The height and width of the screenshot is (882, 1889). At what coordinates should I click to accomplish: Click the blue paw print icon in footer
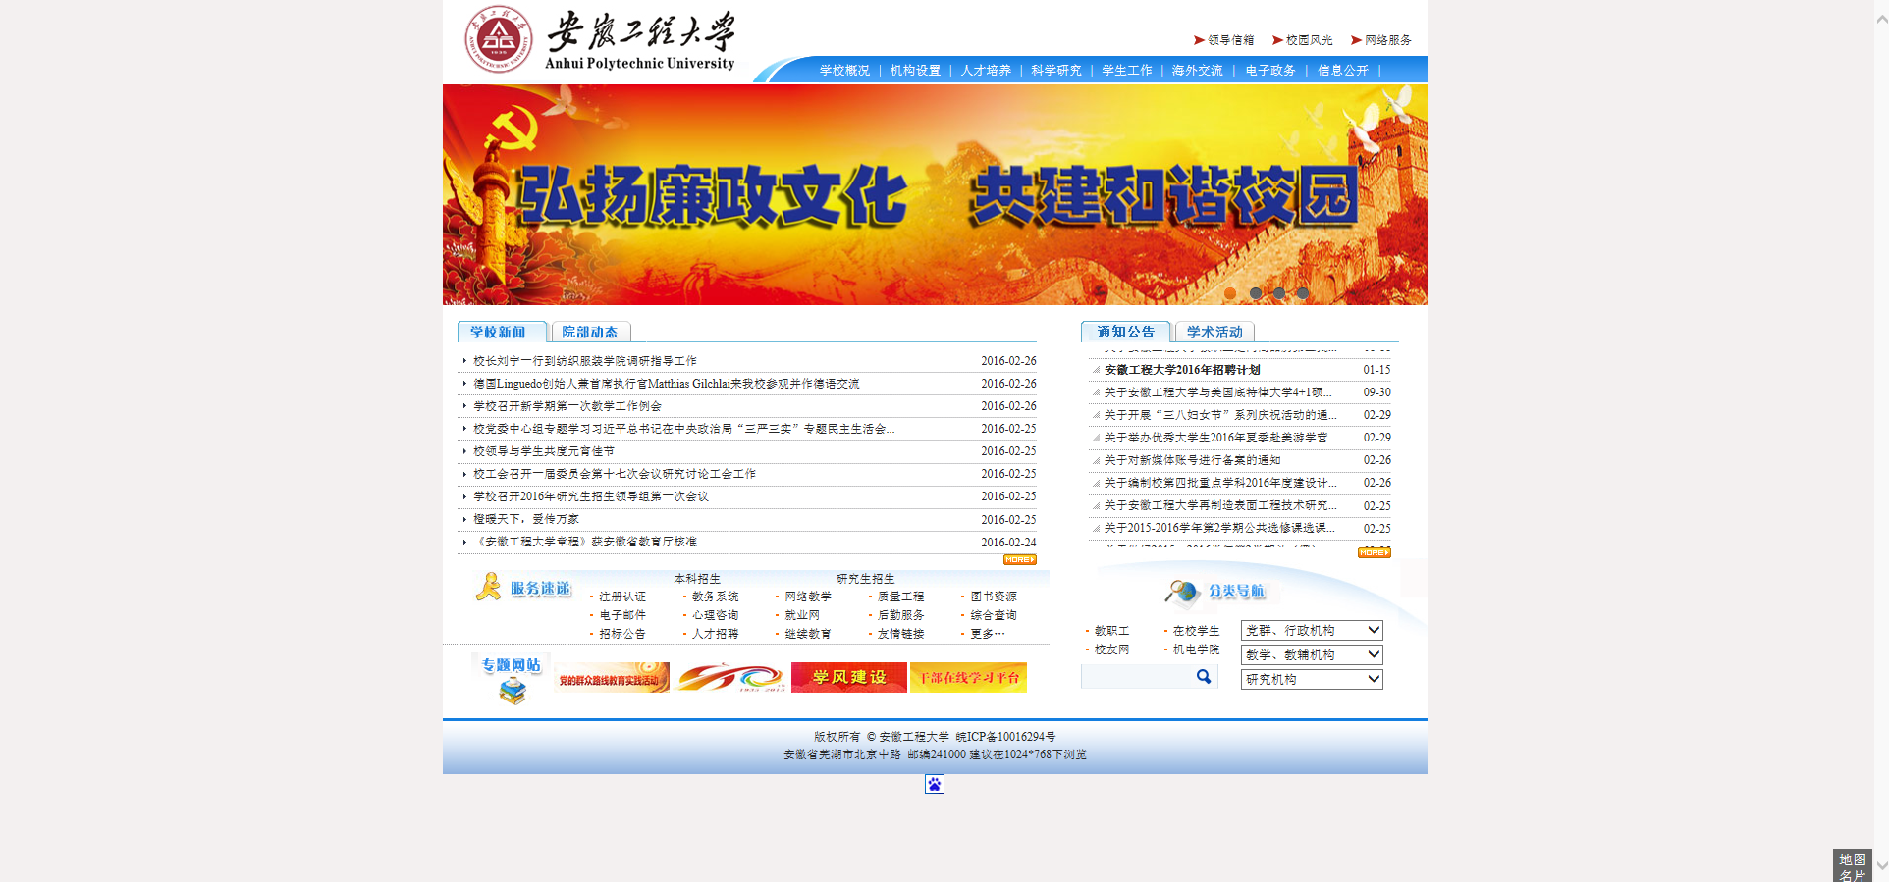[x=935, y=784]
